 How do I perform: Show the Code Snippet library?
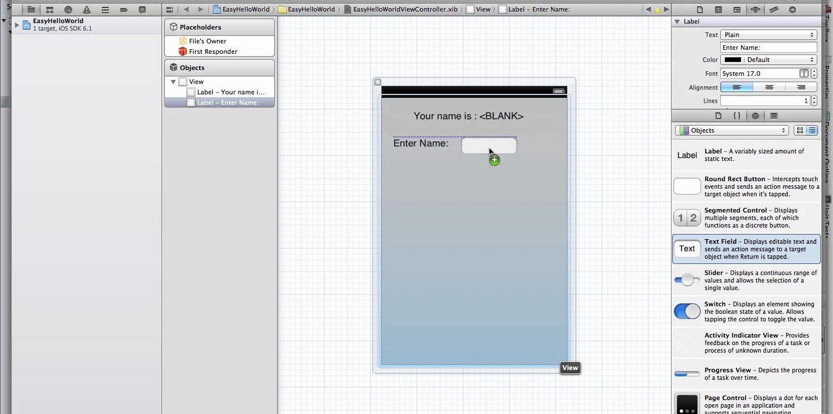pyautogui.click(x=737, y=116)
